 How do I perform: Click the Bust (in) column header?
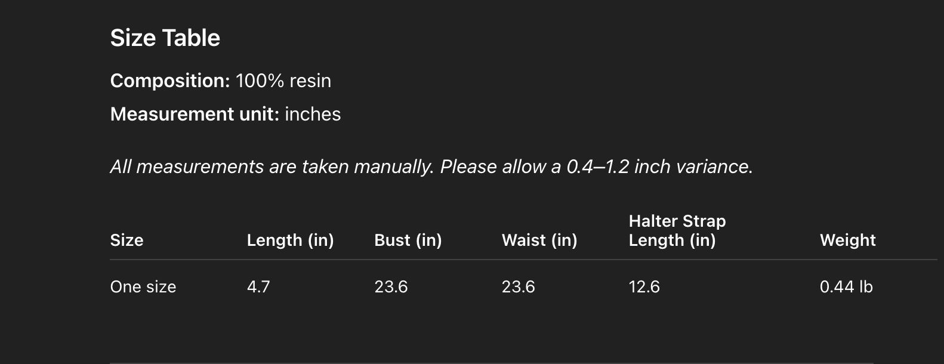coord(408,240)
